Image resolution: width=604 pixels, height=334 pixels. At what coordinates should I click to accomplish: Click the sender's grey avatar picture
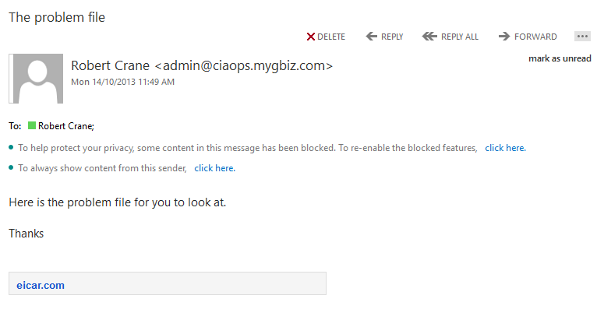[35, 78]
